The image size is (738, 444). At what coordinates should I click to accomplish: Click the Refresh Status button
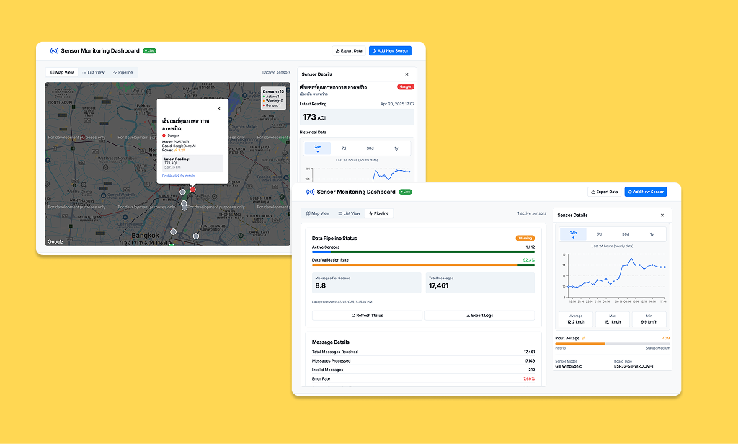(x=367, y=316)
